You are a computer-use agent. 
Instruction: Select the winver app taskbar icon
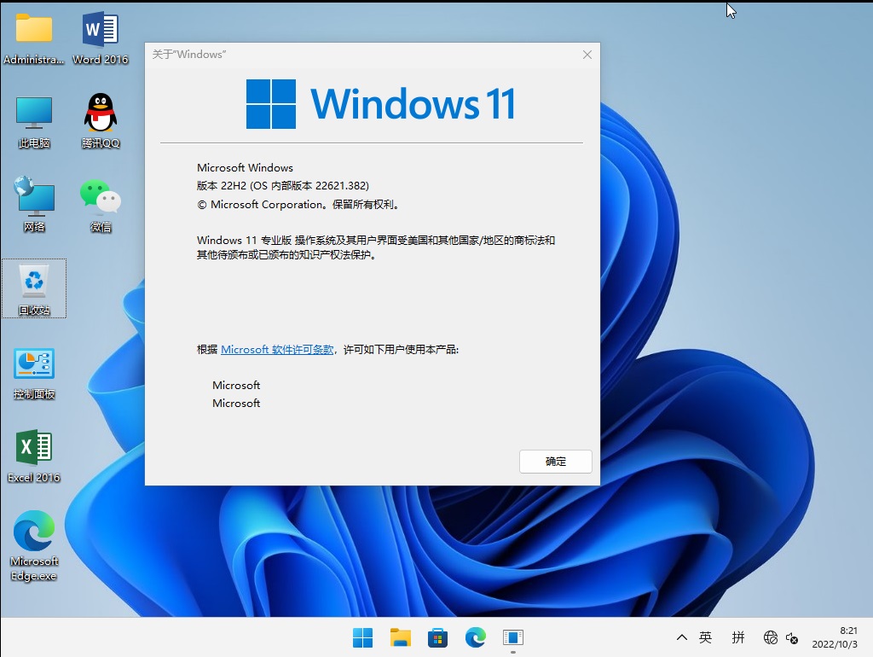point(512,637)
